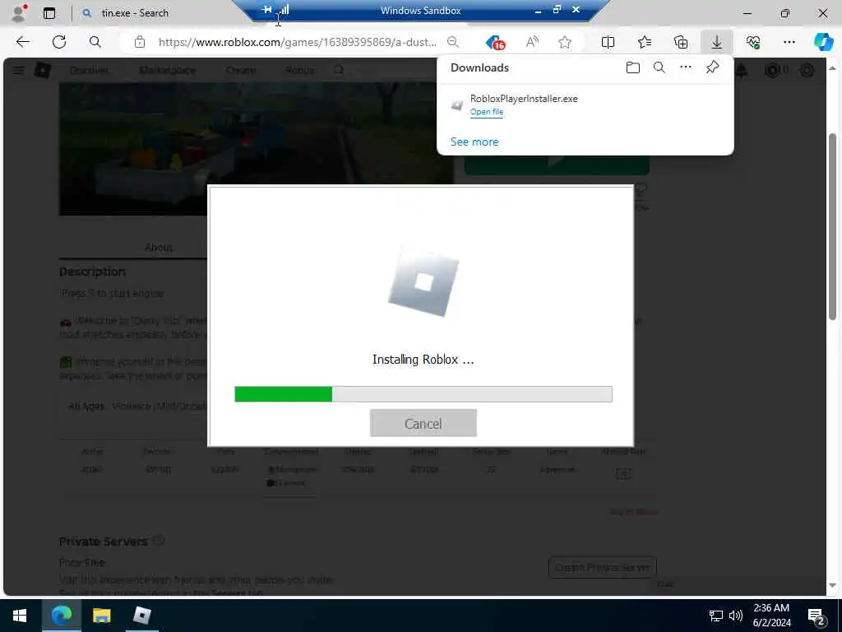Open Microsoft Edge from the taskbar
842x632 pixels.
pyautogui.click(x=61, y=616)
